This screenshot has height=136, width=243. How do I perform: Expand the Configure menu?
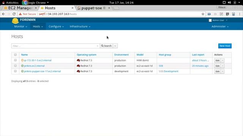click(56, 26)
